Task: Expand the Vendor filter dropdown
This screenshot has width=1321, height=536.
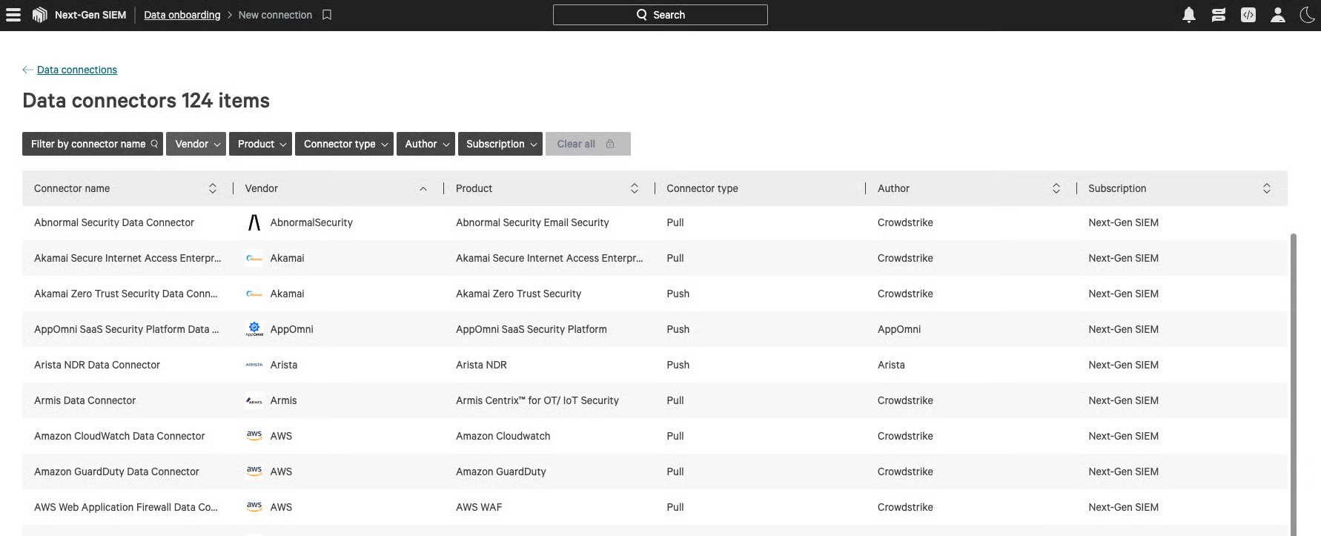Action: tap(197, 144)
